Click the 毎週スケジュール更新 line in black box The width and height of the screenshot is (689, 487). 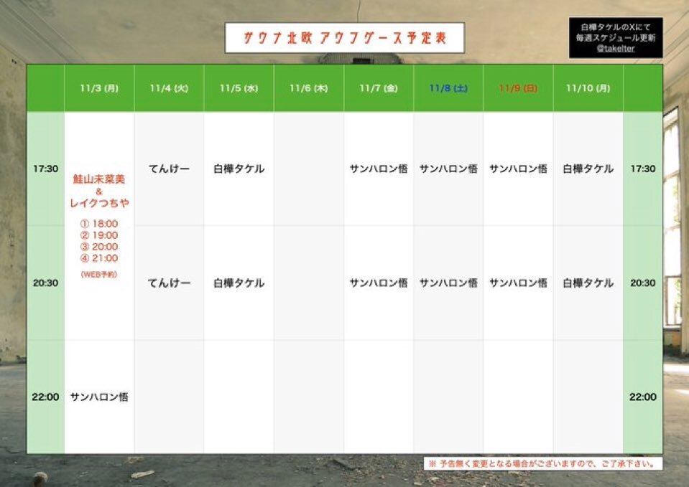coord(615,38)
